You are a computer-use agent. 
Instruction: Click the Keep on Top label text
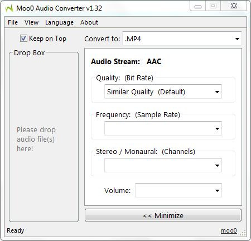click(x=47, y=38)
